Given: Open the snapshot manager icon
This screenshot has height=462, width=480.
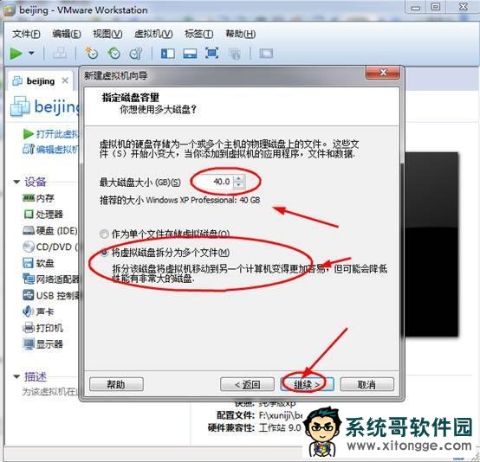Looking at the screenshot, I should click(136, 53).
